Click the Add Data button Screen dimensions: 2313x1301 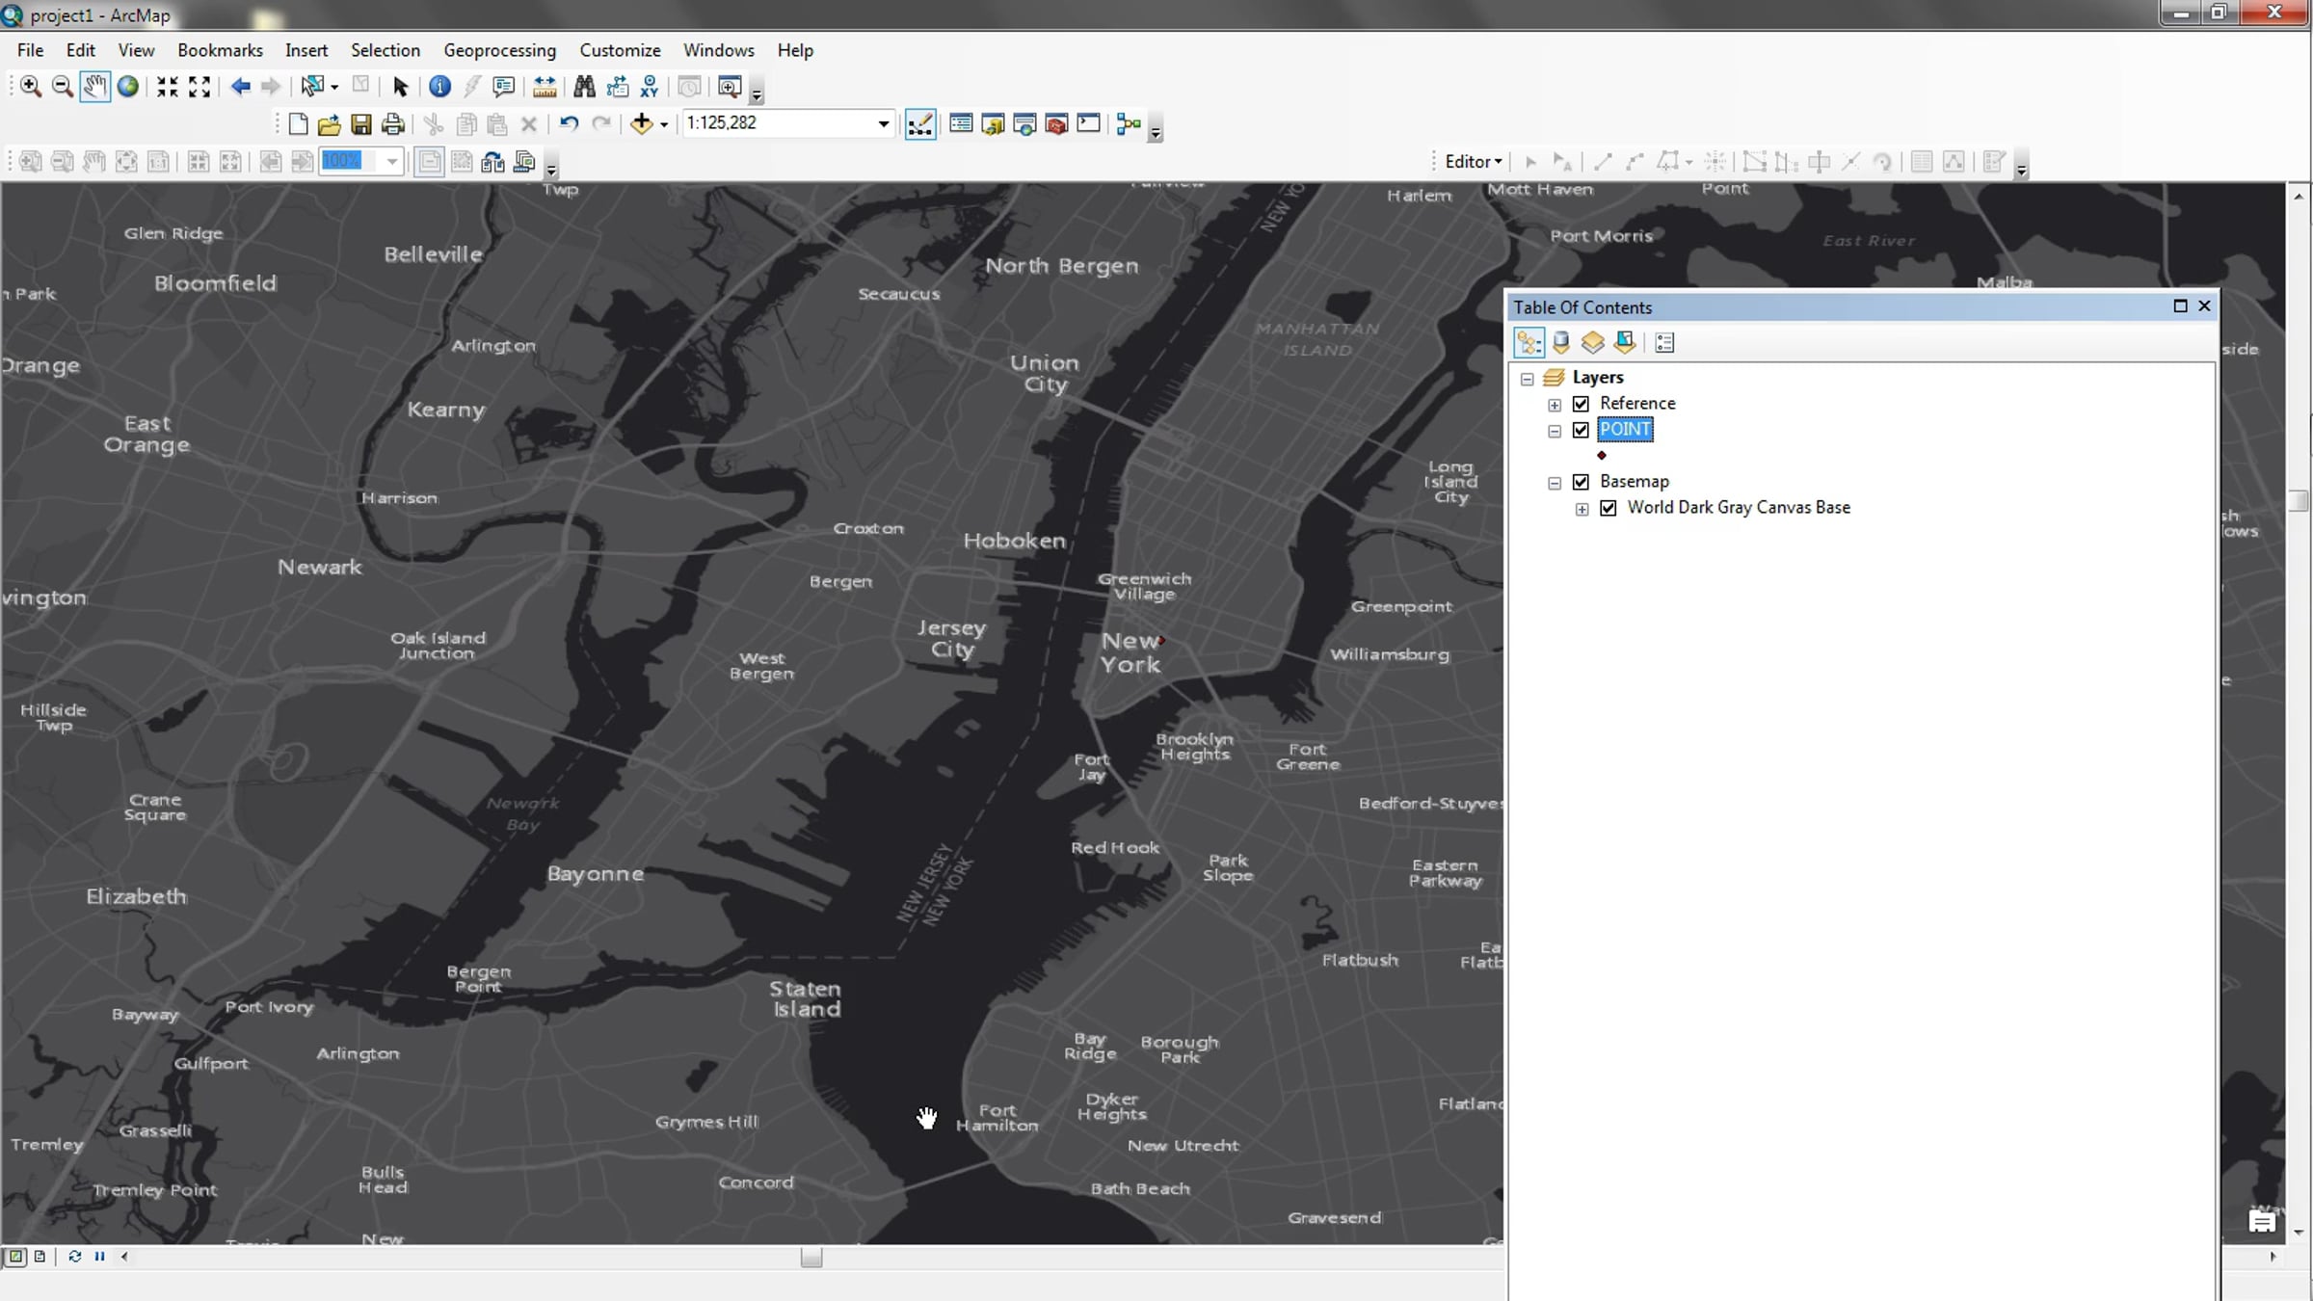point(641,123)
